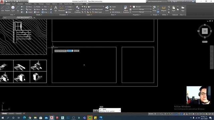The height and width of the screenshot is (120, 214).
Task: Activate the Trim command
Action: tap(44, 7)
